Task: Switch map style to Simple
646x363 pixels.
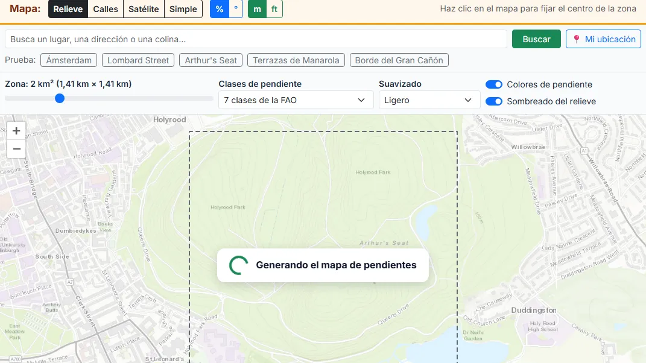Action: click(x=183, y=9)
